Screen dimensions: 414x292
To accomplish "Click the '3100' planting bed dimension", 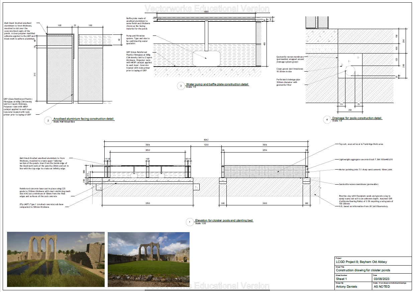I will click(265, 203).
